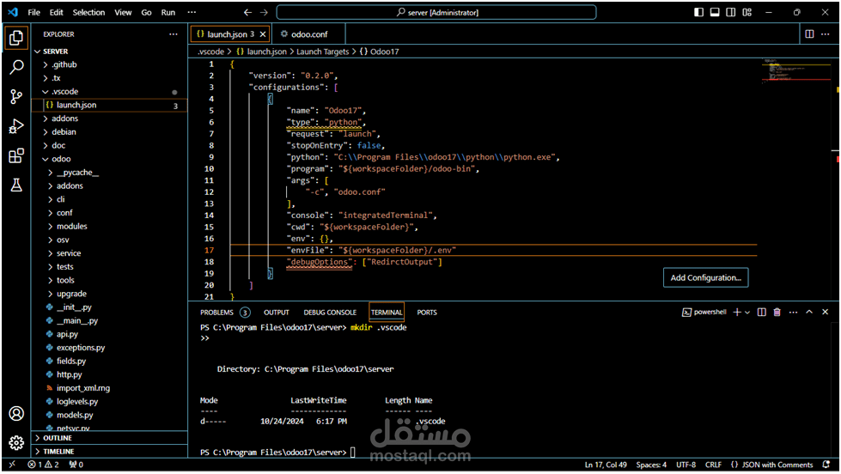Open the Manage gear icon
The image size is (841, 474).
click(x=16, y=442)
